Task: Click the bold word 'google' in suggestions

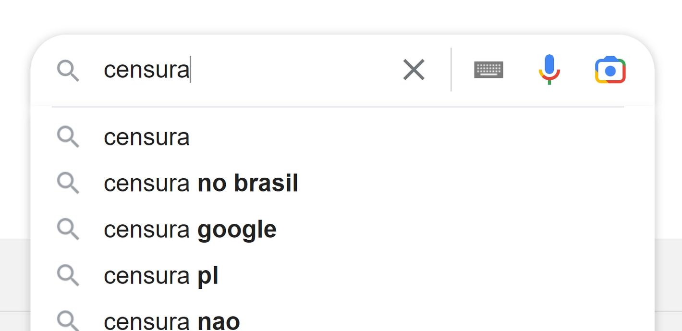Action: point(237,230)
